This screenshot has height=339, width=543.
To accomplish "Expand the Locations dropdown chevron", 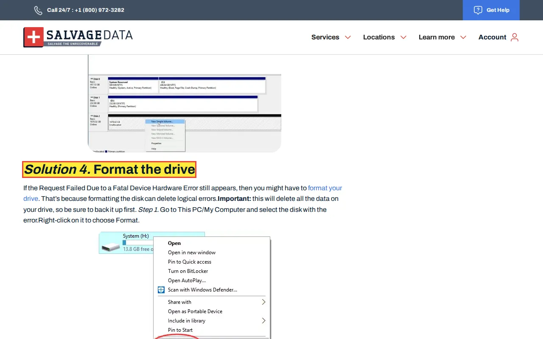I will (403, 37).
